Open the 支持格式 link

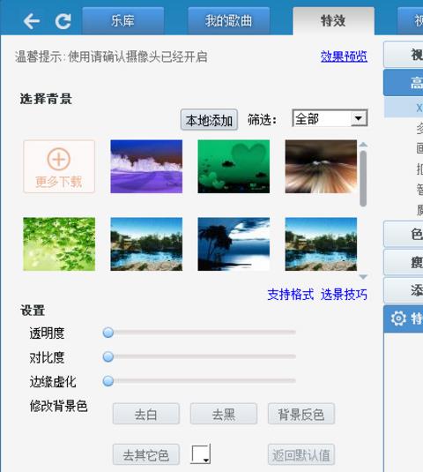coord(291,294)
